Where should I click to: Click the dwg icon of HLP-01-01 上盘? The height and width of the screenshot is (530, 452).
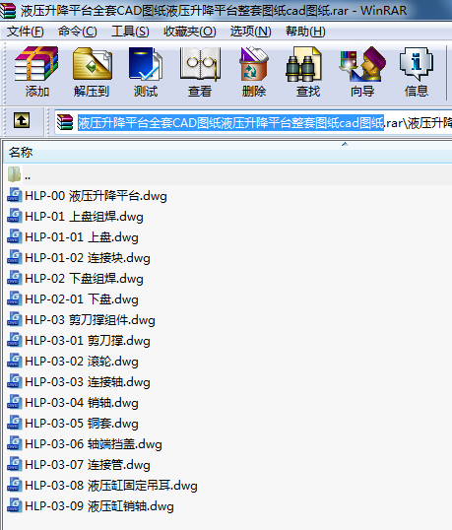tap(15, 236)
